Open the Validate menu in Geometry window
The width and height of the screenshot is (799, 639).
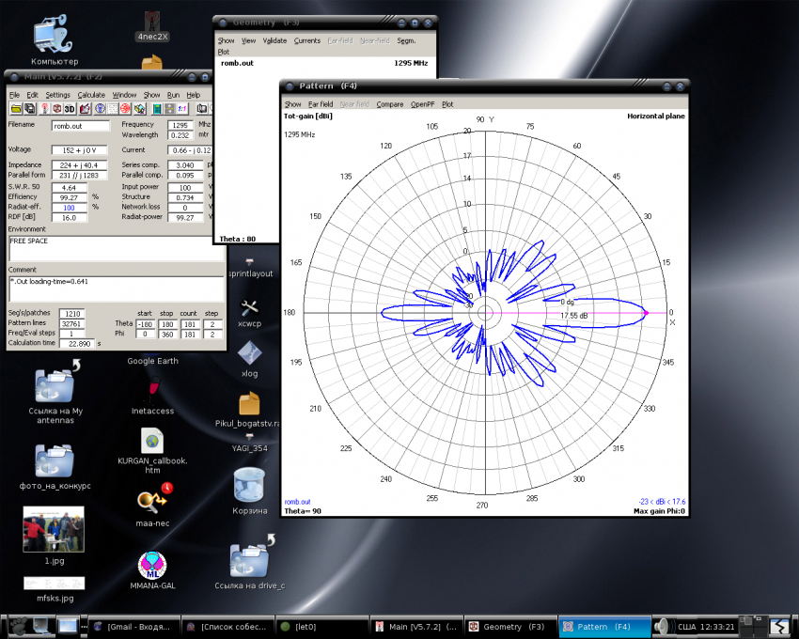coord(274,40)
